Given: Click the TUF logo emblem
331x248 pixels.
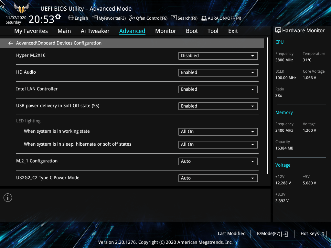Looking at the screenshot, I should [x=21, y=8].
